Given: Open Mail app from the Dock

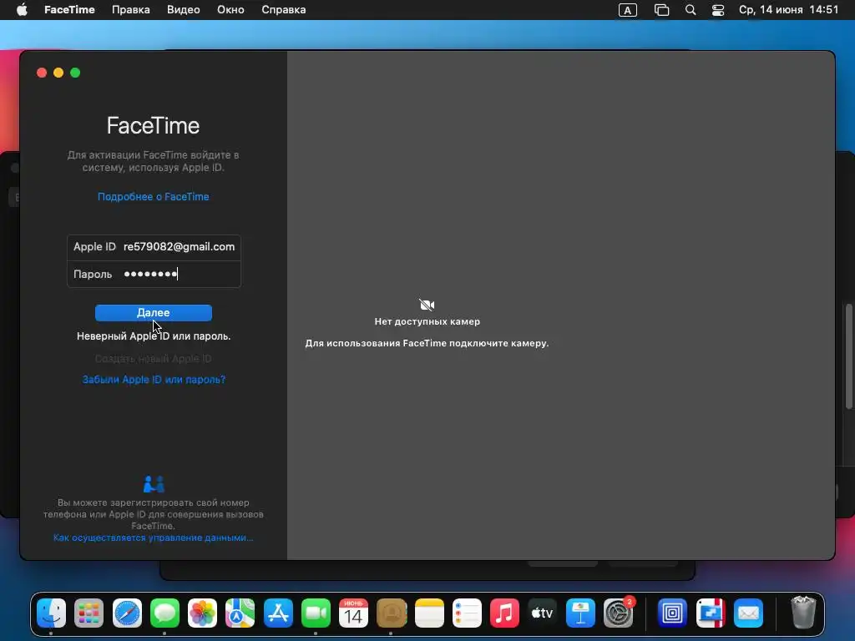Looking at the screenshot, I should tap(748, 613).
